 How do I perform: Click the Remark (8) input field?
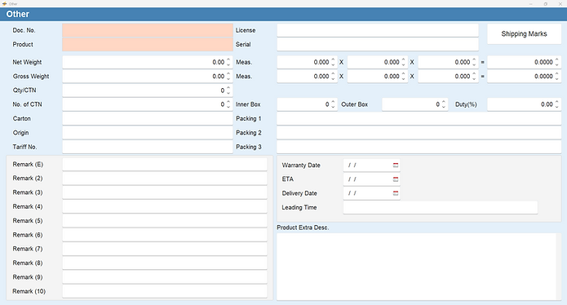pyautogui.click(x=165, y=263)
